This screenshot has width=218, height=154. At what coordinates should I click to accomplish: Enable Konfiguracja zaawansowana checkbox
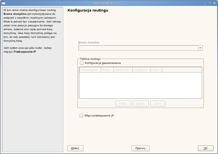point(82,63)
